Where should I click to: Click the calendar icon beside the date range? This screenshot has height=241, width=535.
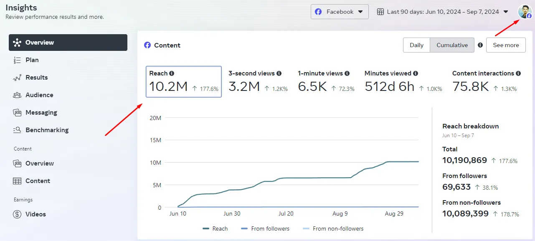(380, 12)
